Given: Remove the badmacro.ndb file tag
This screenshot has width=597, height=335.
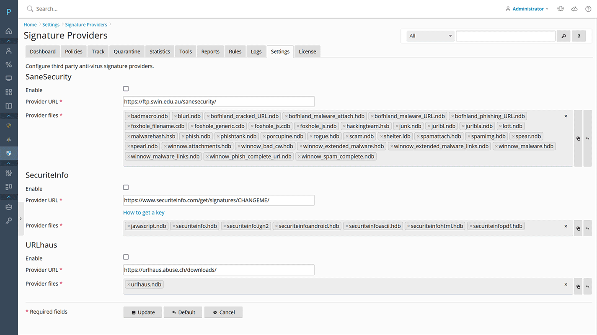Looking at the screenshot, I should click(129, 116).
